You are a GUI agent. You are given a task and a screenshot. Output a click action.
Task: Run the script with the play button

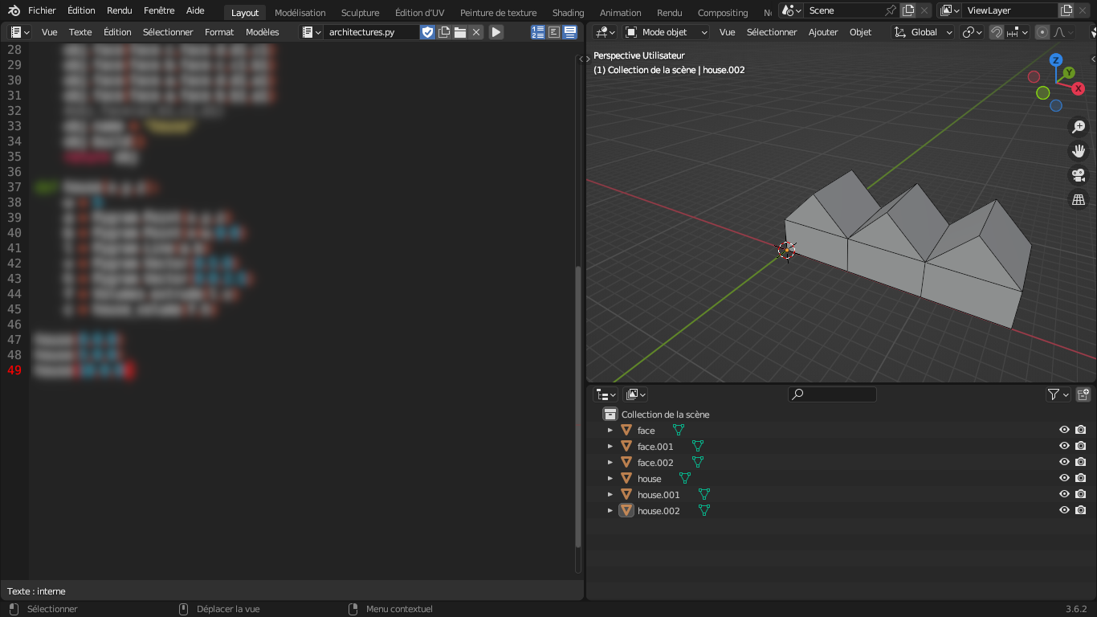496,32
